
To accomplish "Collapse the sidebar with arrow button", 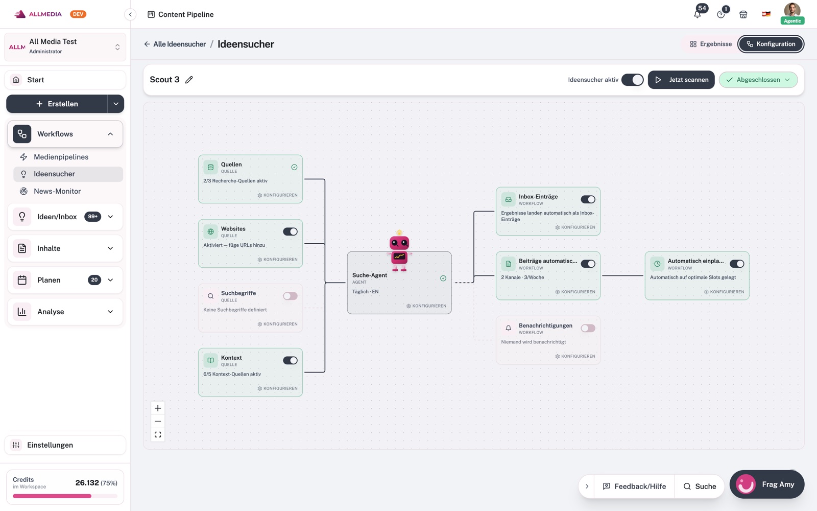I will click(130, 14).
